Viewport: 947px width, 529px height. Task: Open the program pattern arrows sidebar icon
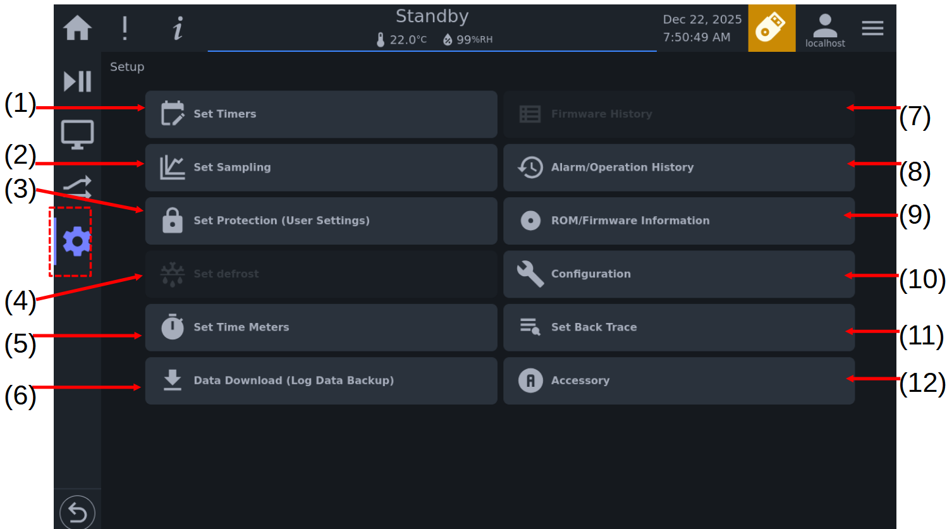[x=78, y=188]
